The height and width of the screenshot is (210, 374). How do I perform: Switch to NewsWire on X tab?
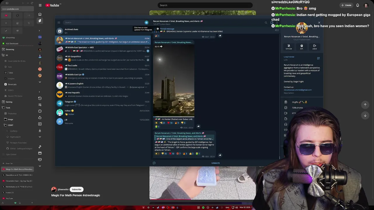point(17,175)
